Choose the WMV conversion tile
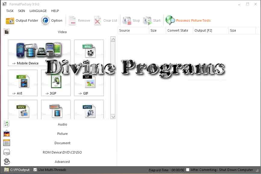The height and width of the screenshot is (174, 261). (23, 110)
